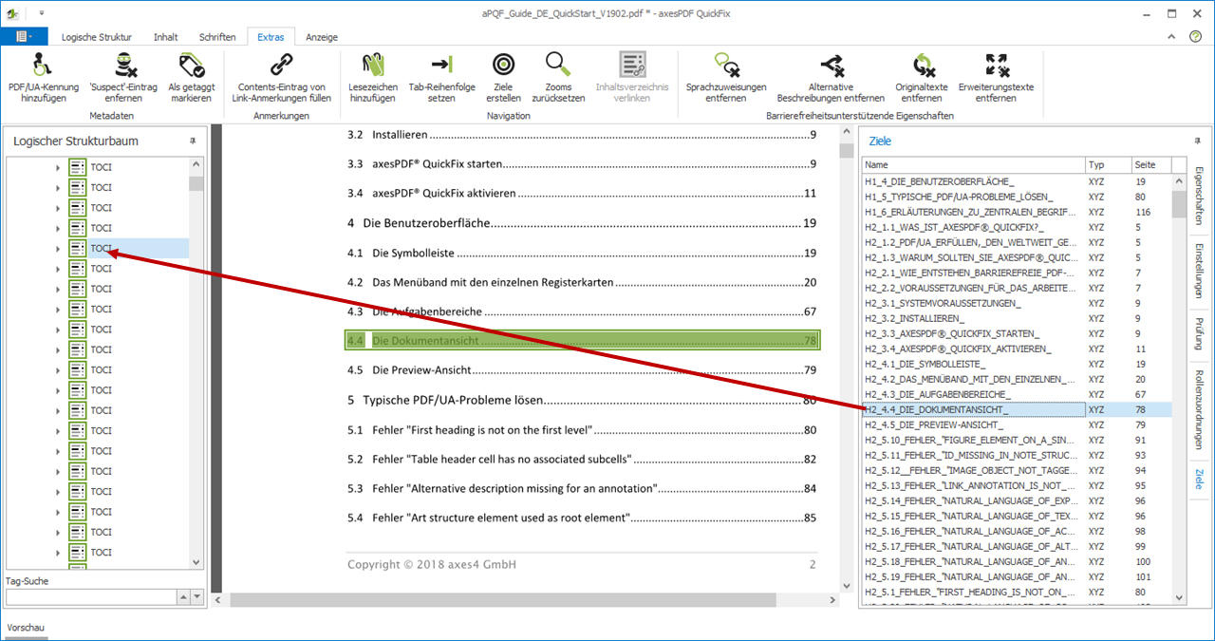1215x641 pixels.
Task: Switch to the Schriften ribbon tab
Action: 217,37
